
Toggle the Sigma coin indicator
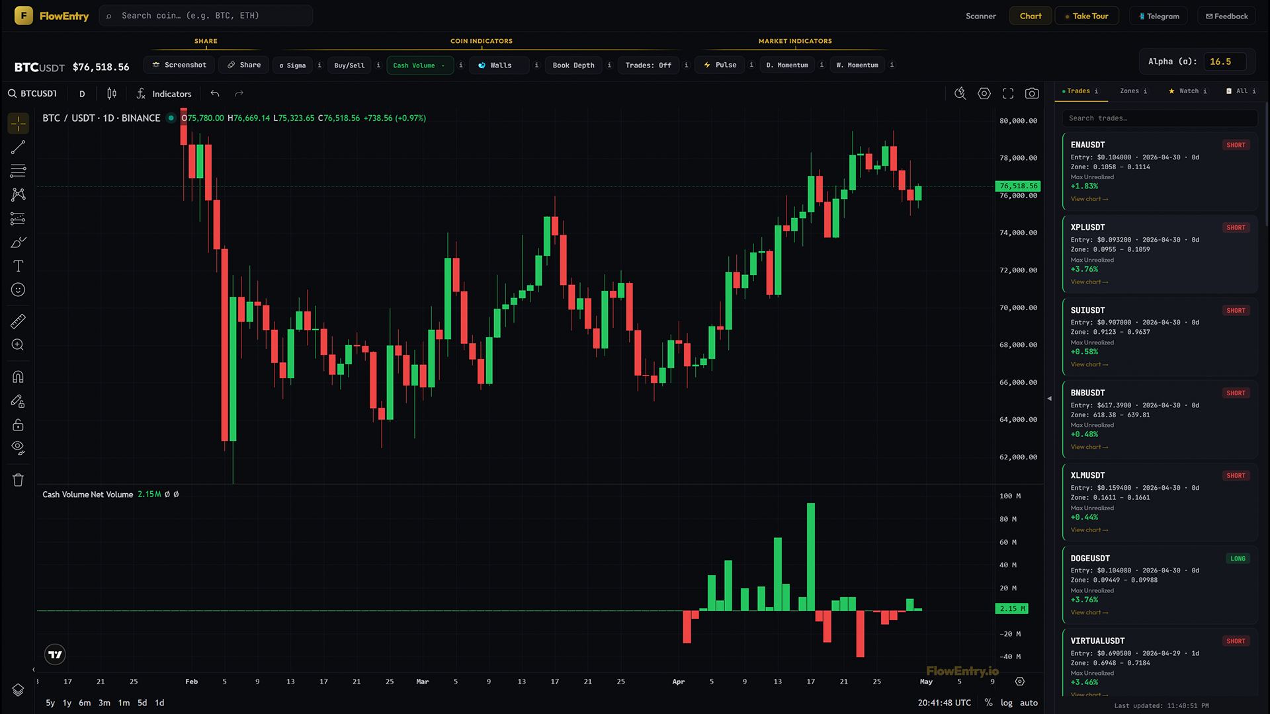point(292,65)
